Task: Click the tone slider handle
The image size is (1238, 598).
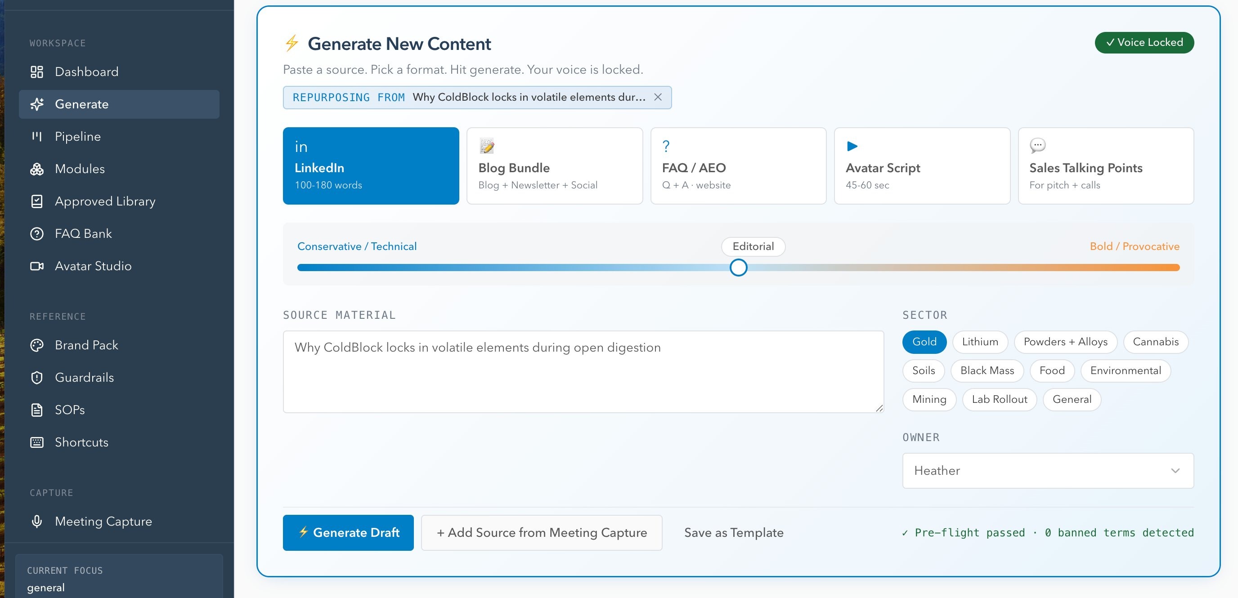Action: click(x=738, y=268)
